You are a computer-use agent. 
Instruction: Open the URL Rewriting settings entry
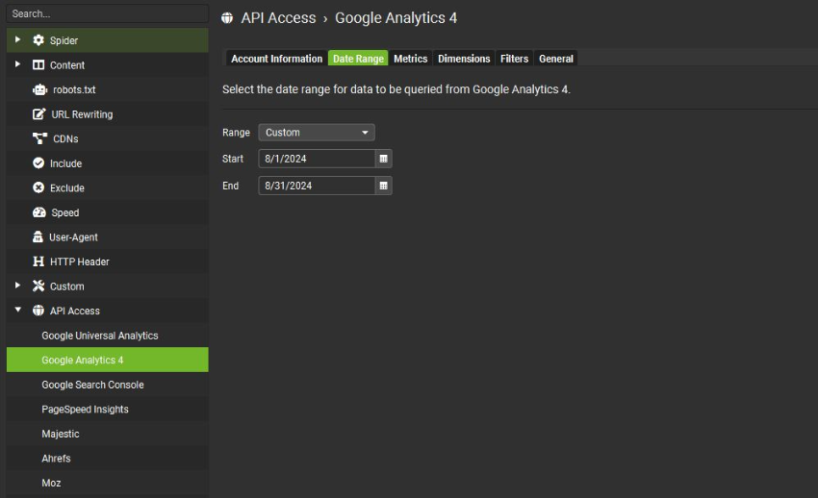[x=108, y=114]
